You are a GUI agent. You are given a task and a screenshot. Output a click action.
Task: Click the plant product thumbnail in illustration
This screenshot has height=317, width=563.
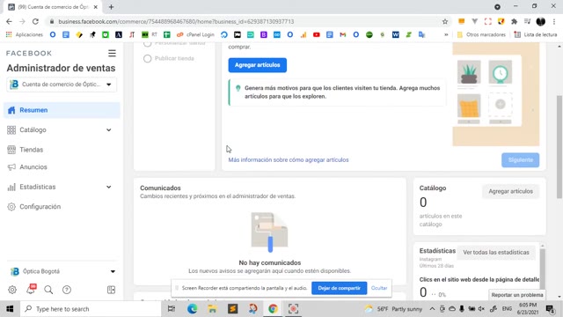[469, 72]
